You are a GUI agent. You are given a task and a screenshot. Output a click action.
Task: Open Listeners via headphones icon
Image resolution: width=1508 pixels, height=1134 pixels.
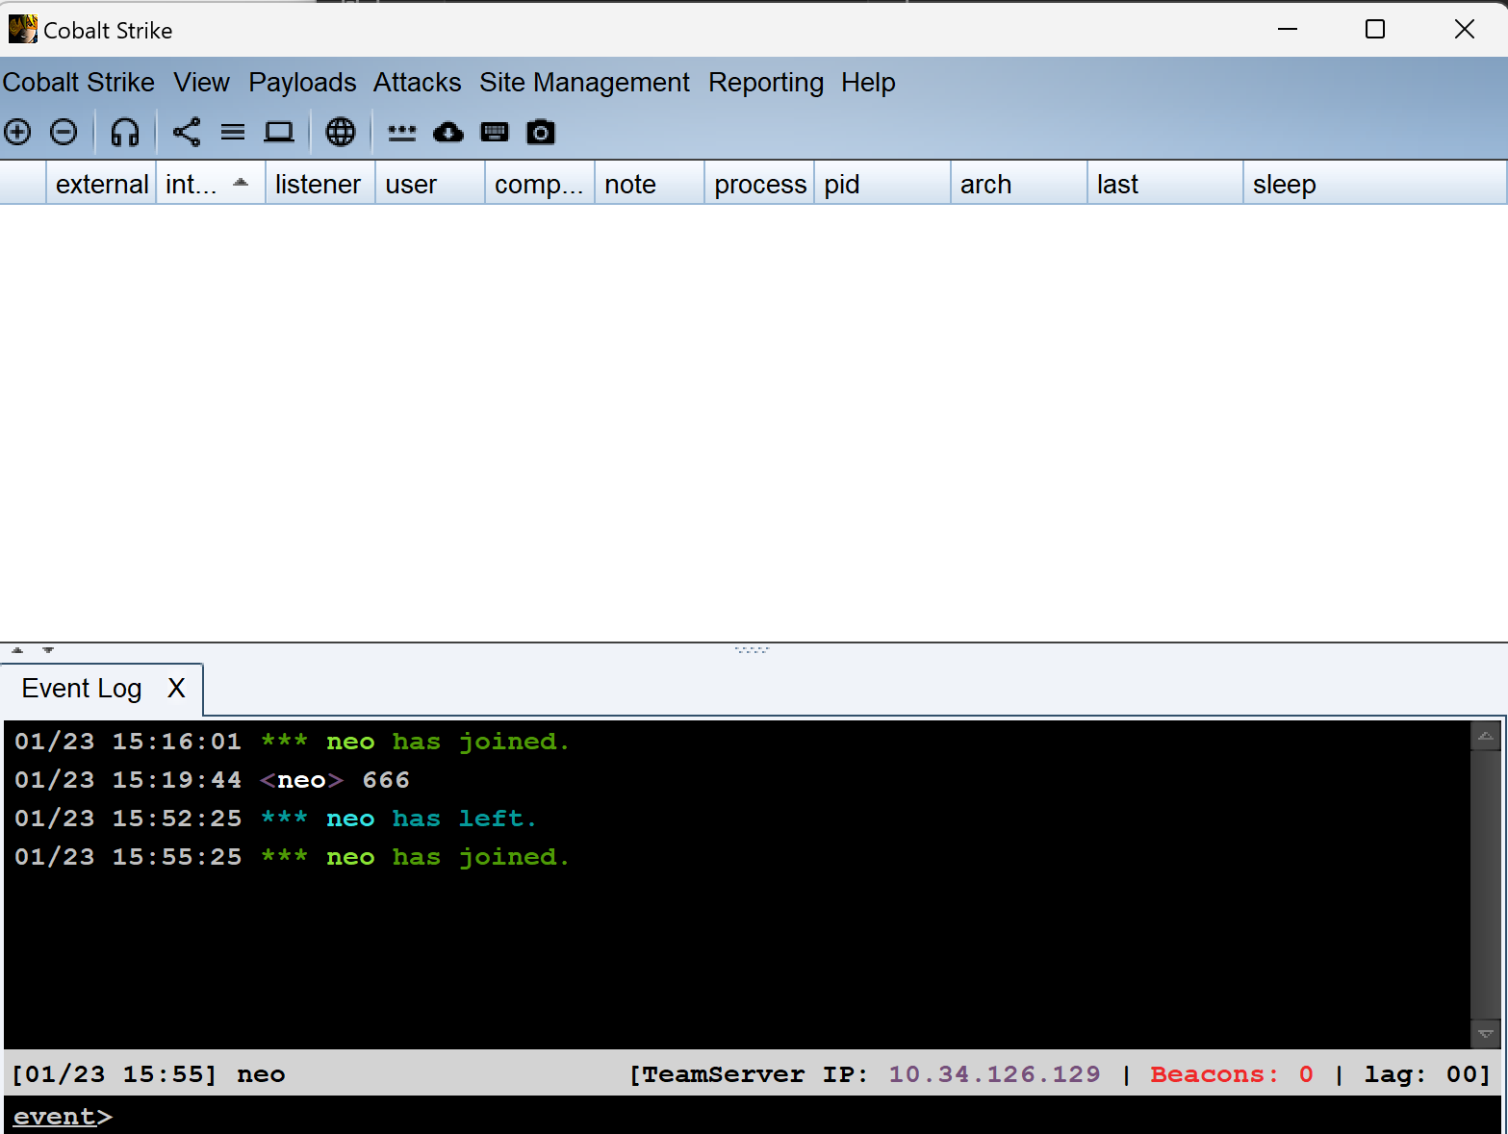tap(125, 132)
